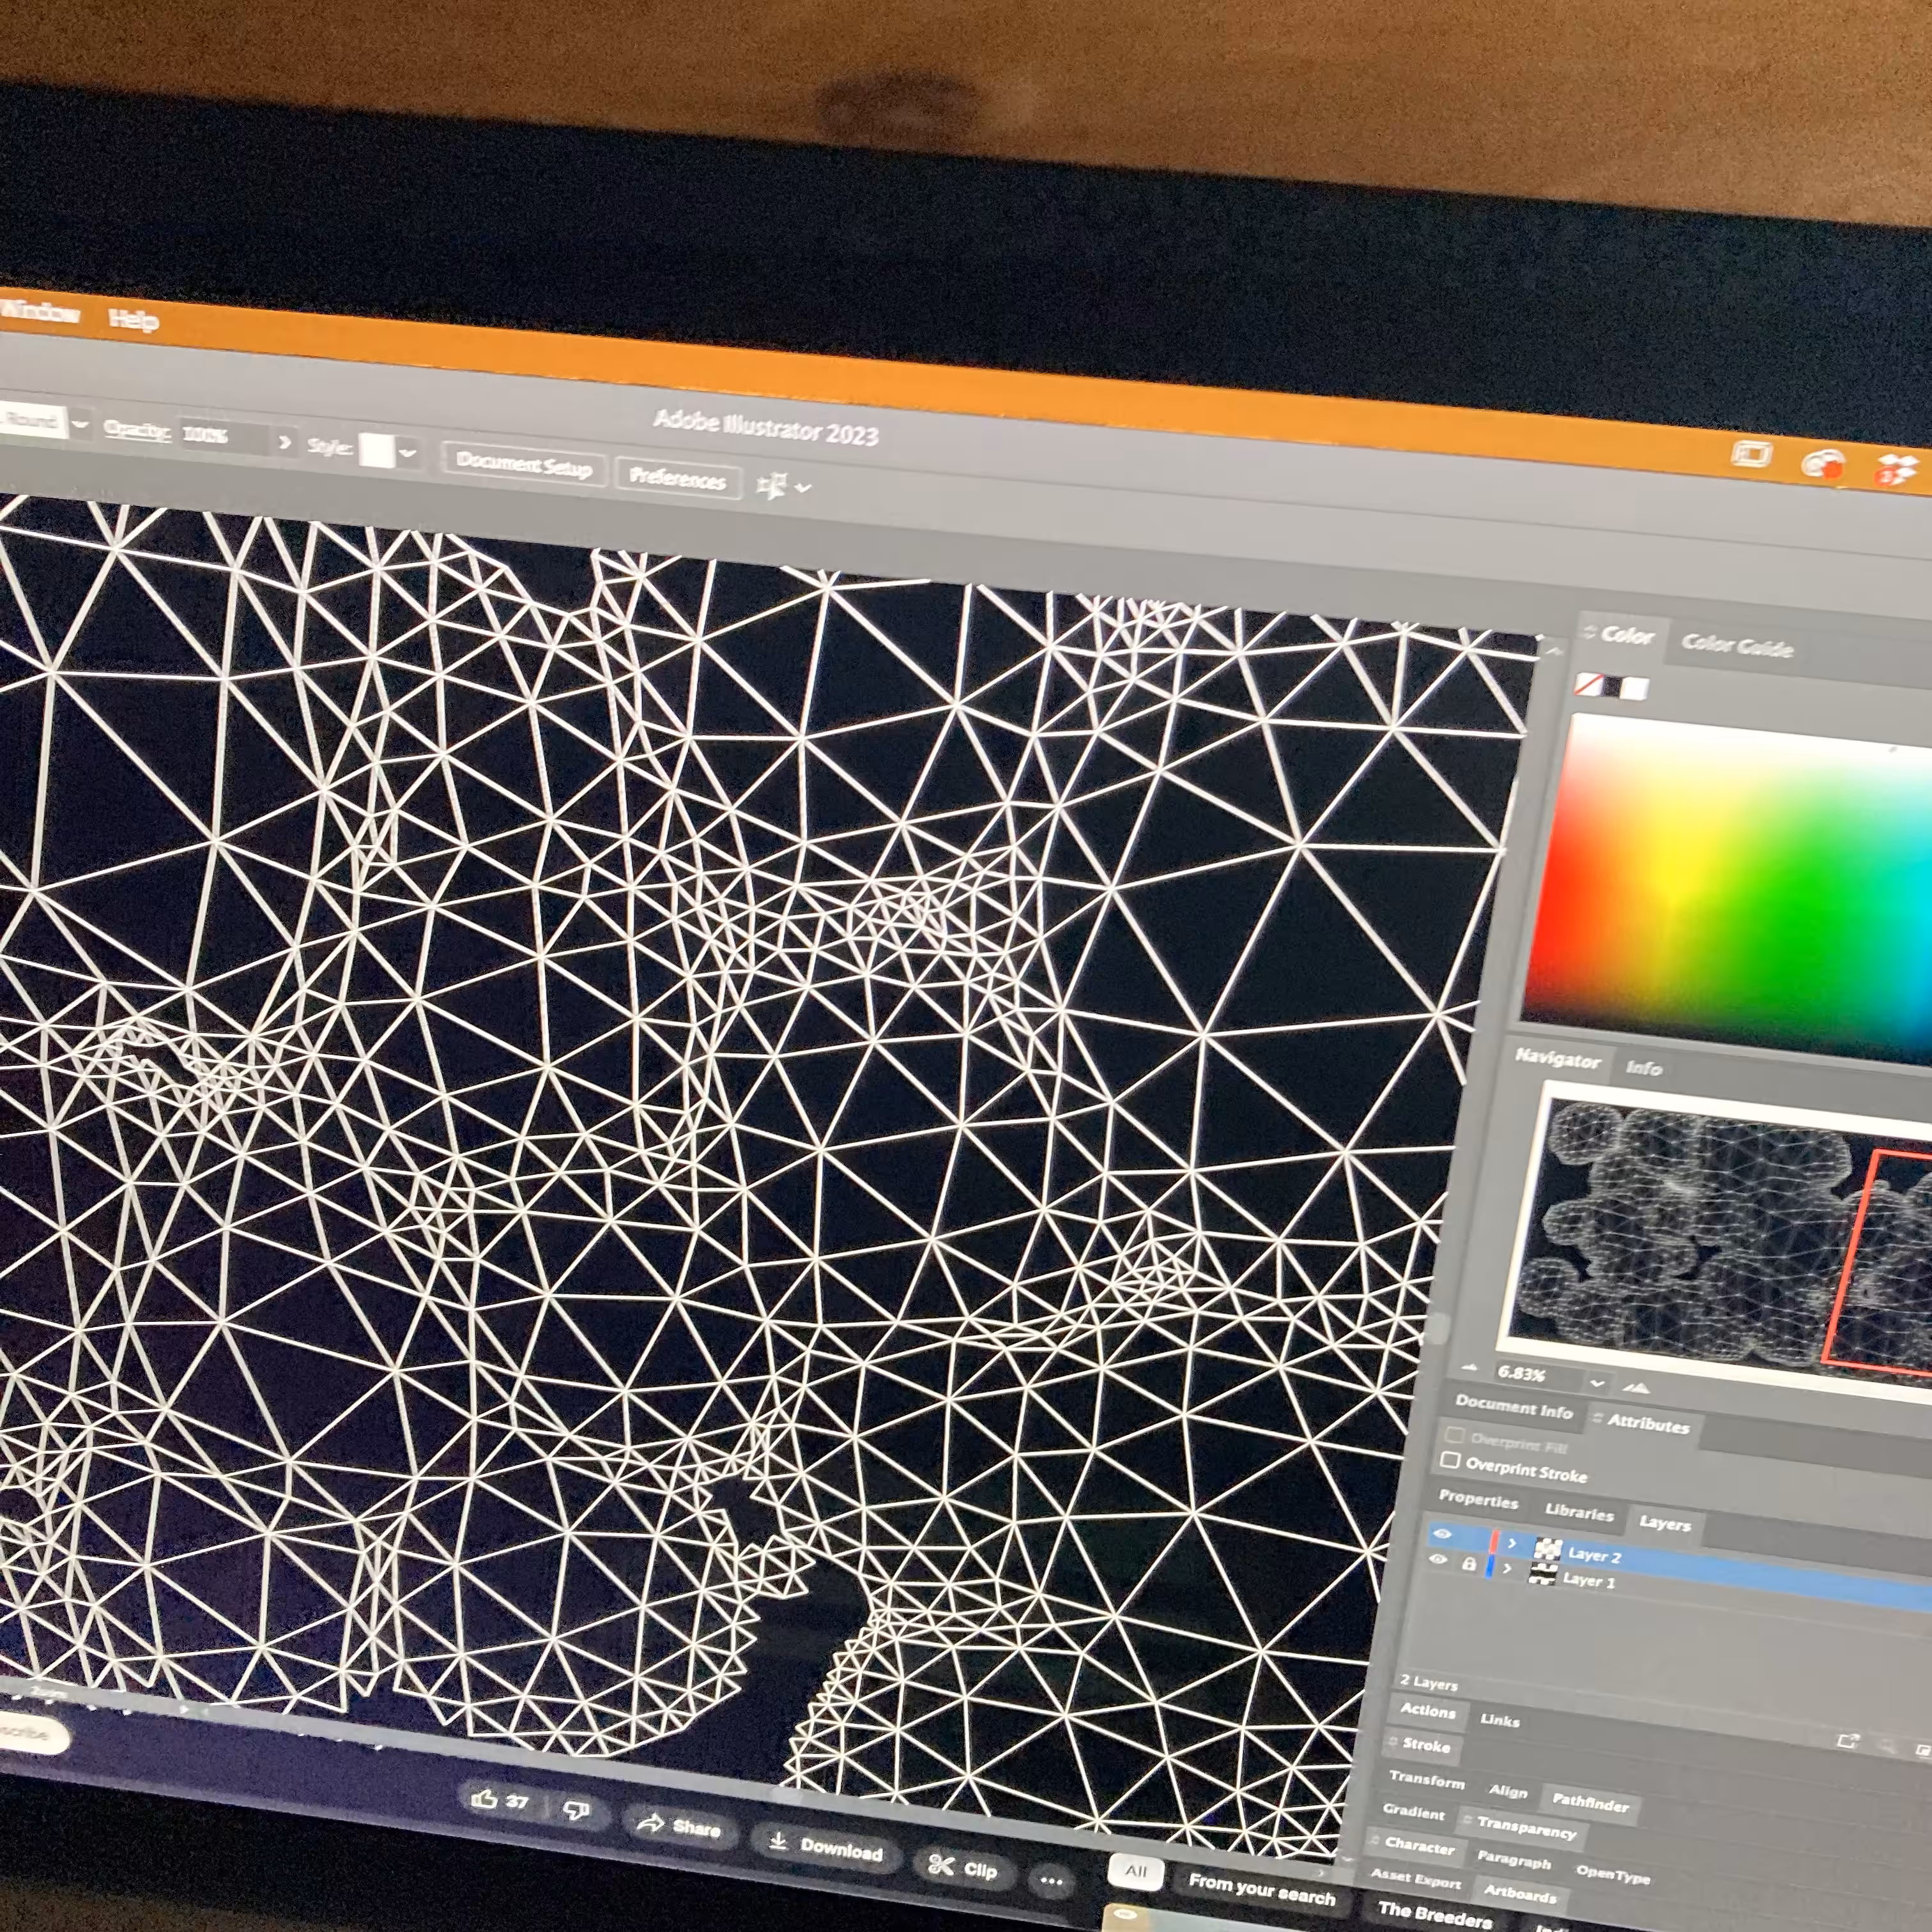This screenshot has width=1932, height=1932.
Task: Open the align options dropdown arrow
Action: click(803, 488)
